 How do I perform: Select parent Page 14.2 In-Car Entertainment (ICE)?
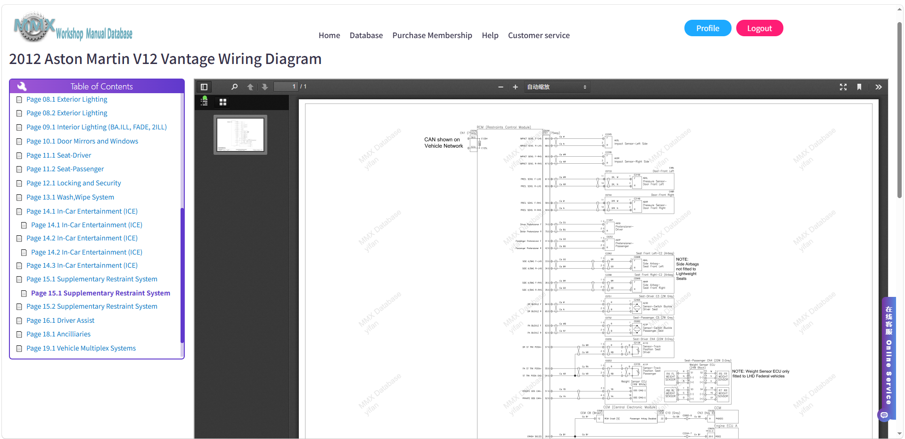[x=82, y=238]
